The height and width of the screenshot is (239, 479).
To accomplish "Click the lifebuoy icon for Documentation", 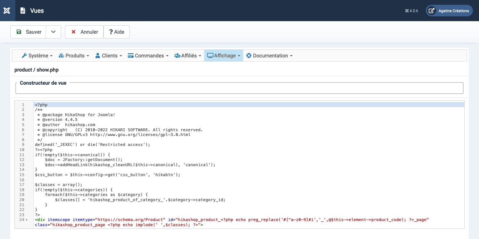I will pos(249,55).
